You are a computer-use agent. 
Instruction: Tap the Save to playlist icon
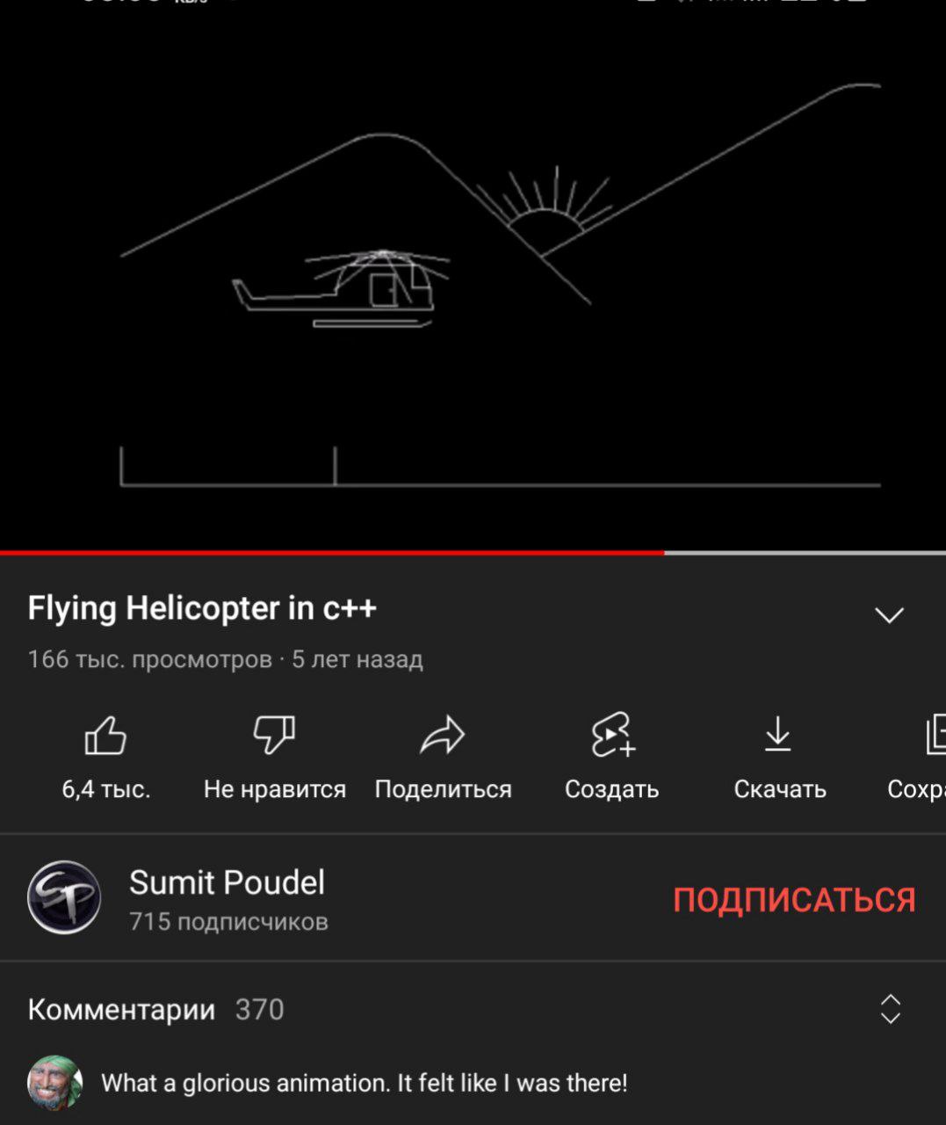coord(935,735)
